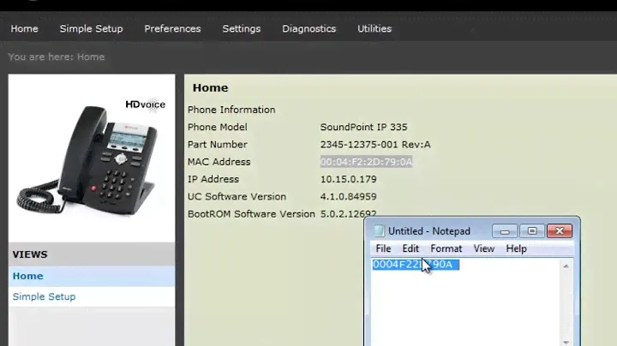
Task: Expand the Settings menu
Action: 241,28
